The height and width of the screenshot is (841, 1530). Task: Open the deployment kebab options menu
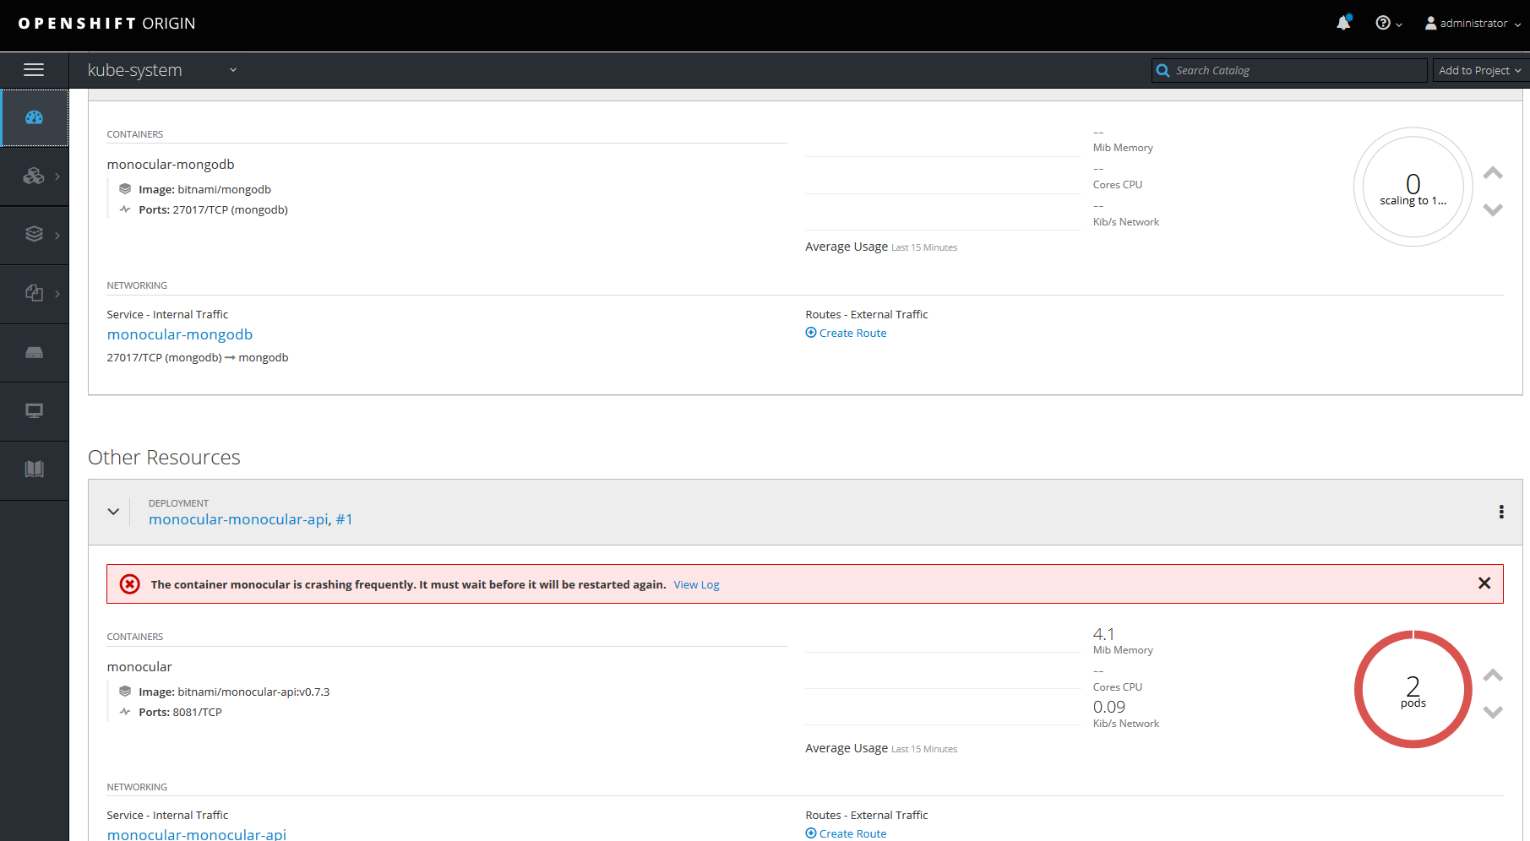pyautogui.click(x=1501, y=512)
